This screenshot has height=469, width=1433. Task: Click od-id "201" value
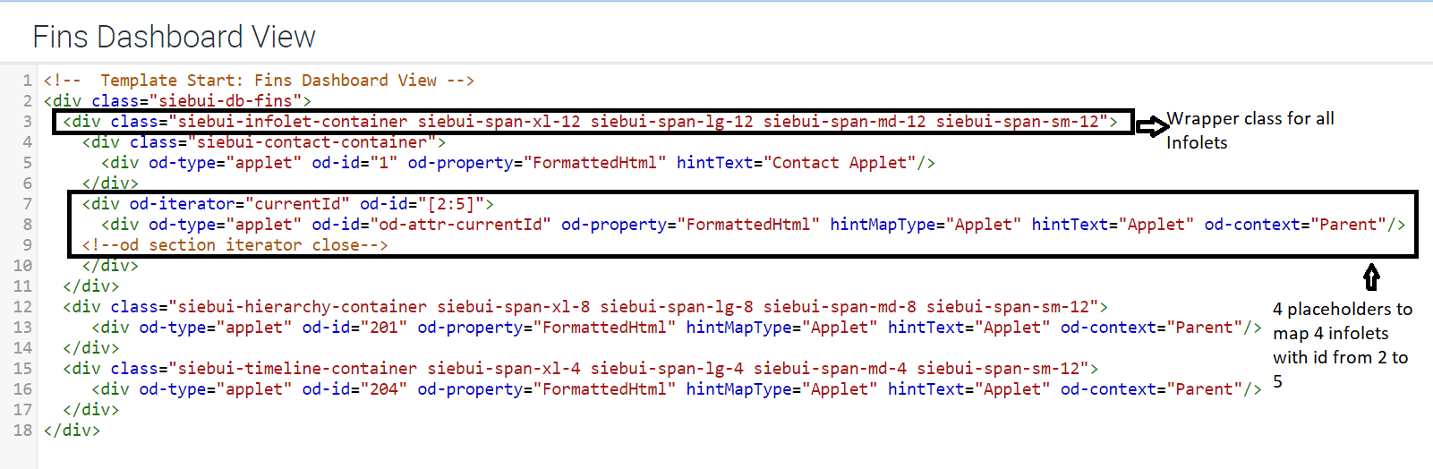pos(384,328)
